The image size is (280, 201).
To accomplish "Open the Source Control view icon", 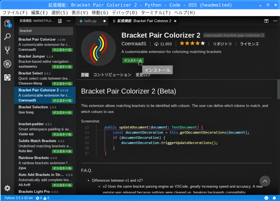I will click(x=7, y=50).
